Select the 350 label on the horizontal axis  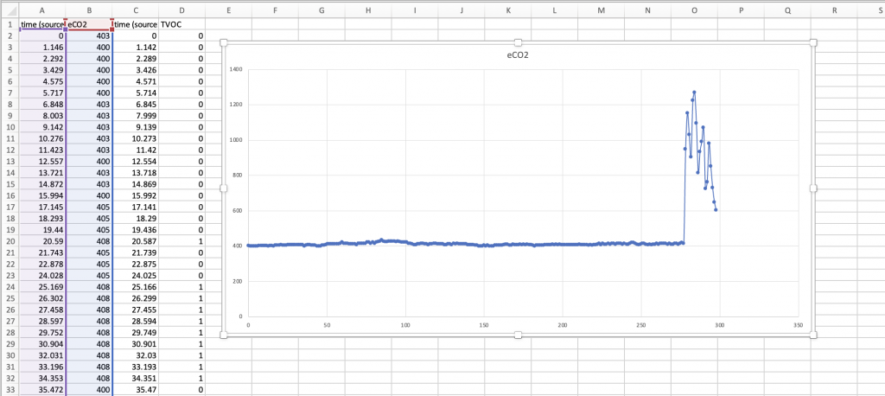(797, 325)
